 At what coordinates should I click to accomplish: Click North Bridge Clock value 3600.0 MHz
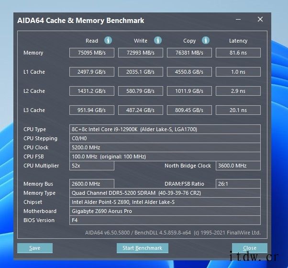(238, 166)
